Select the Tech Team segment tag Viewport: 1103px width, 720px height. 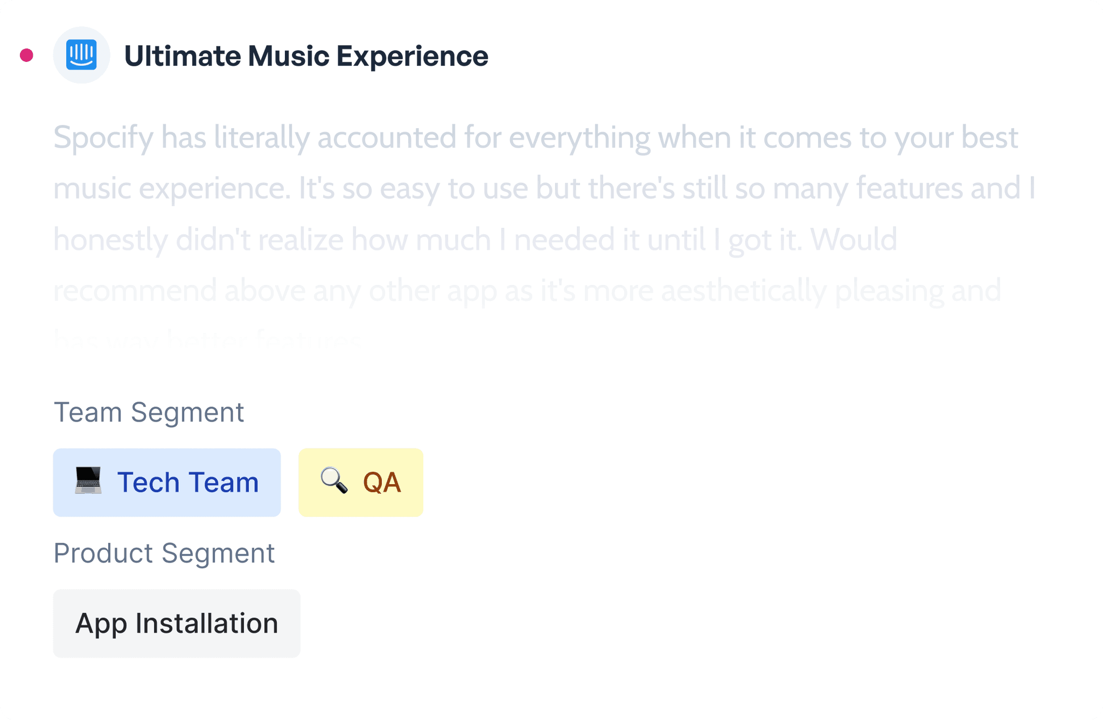click(x=166, y=483)
